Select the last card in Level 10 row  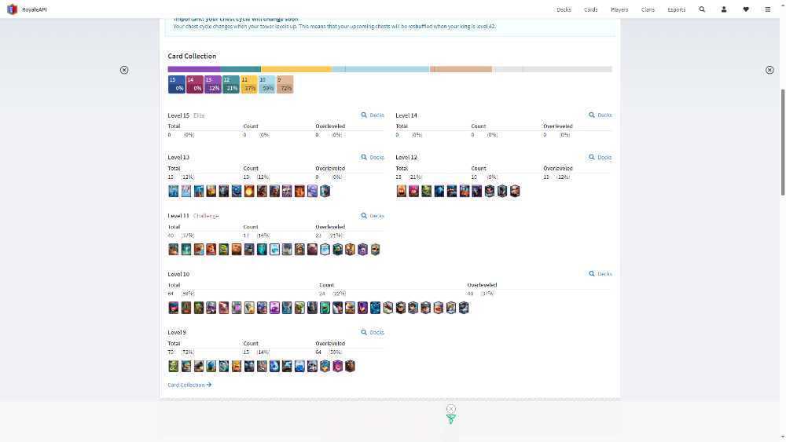(464, 307)
